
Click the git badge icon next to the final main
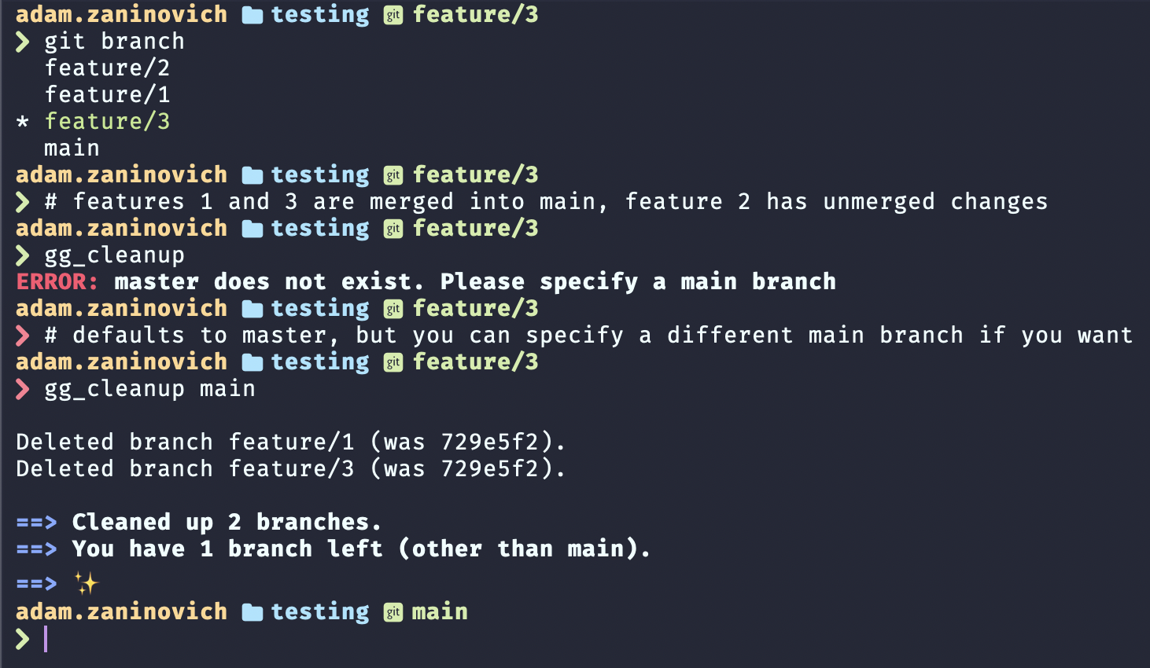(393, 612)
